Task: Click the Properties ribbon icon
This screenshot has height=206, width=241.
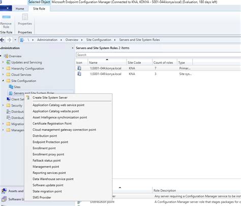Action: tap(25, 17)
